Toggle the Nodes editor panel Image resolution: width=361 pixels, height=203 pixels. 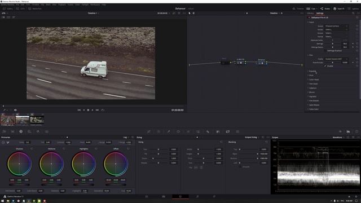click(325, 9)
